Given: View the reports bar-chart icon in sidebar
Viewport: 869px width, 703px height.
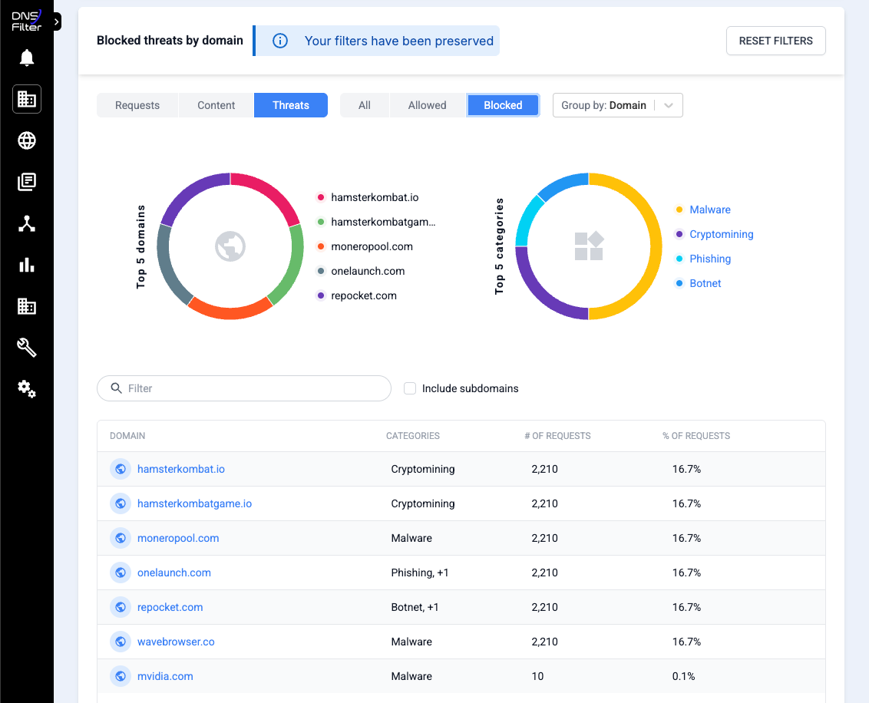Looking at the screenshot, I should 26,265.
